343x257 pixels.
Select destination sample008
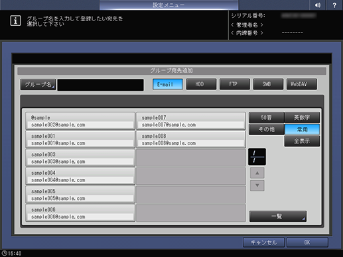[191, 139]
